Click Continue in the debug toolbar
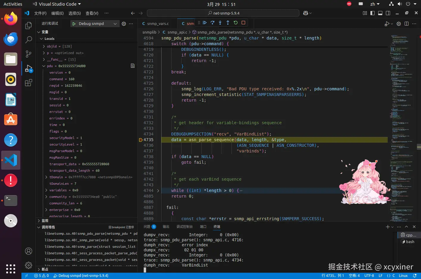421x279 pixels. point(205,23)
